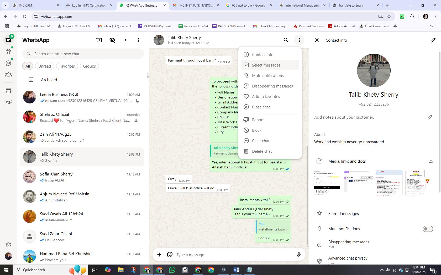Open first media thumbnail in contact info
The width and height of the screenshot is (441, 275).
pos(327,183)
